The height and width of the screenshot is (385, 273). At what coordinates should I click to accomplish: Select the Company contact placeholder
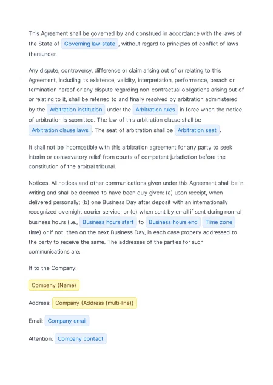pyautogui.click(x=81, y=338)
